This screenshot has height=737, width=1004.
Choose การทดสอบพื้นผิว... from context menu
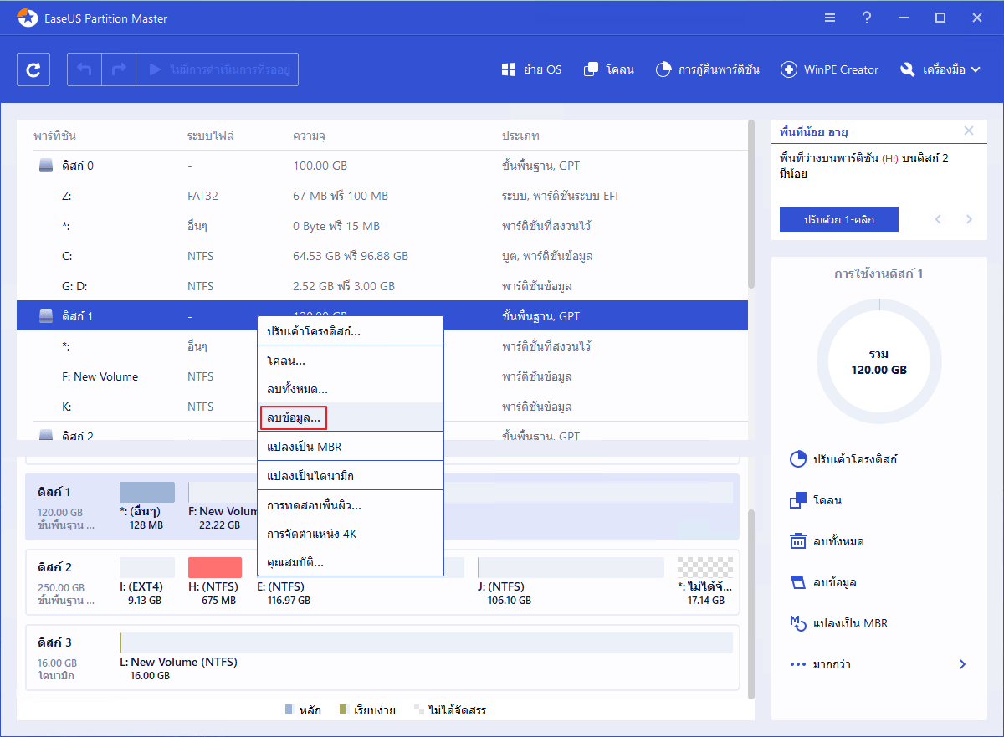[x=350, y=505]
